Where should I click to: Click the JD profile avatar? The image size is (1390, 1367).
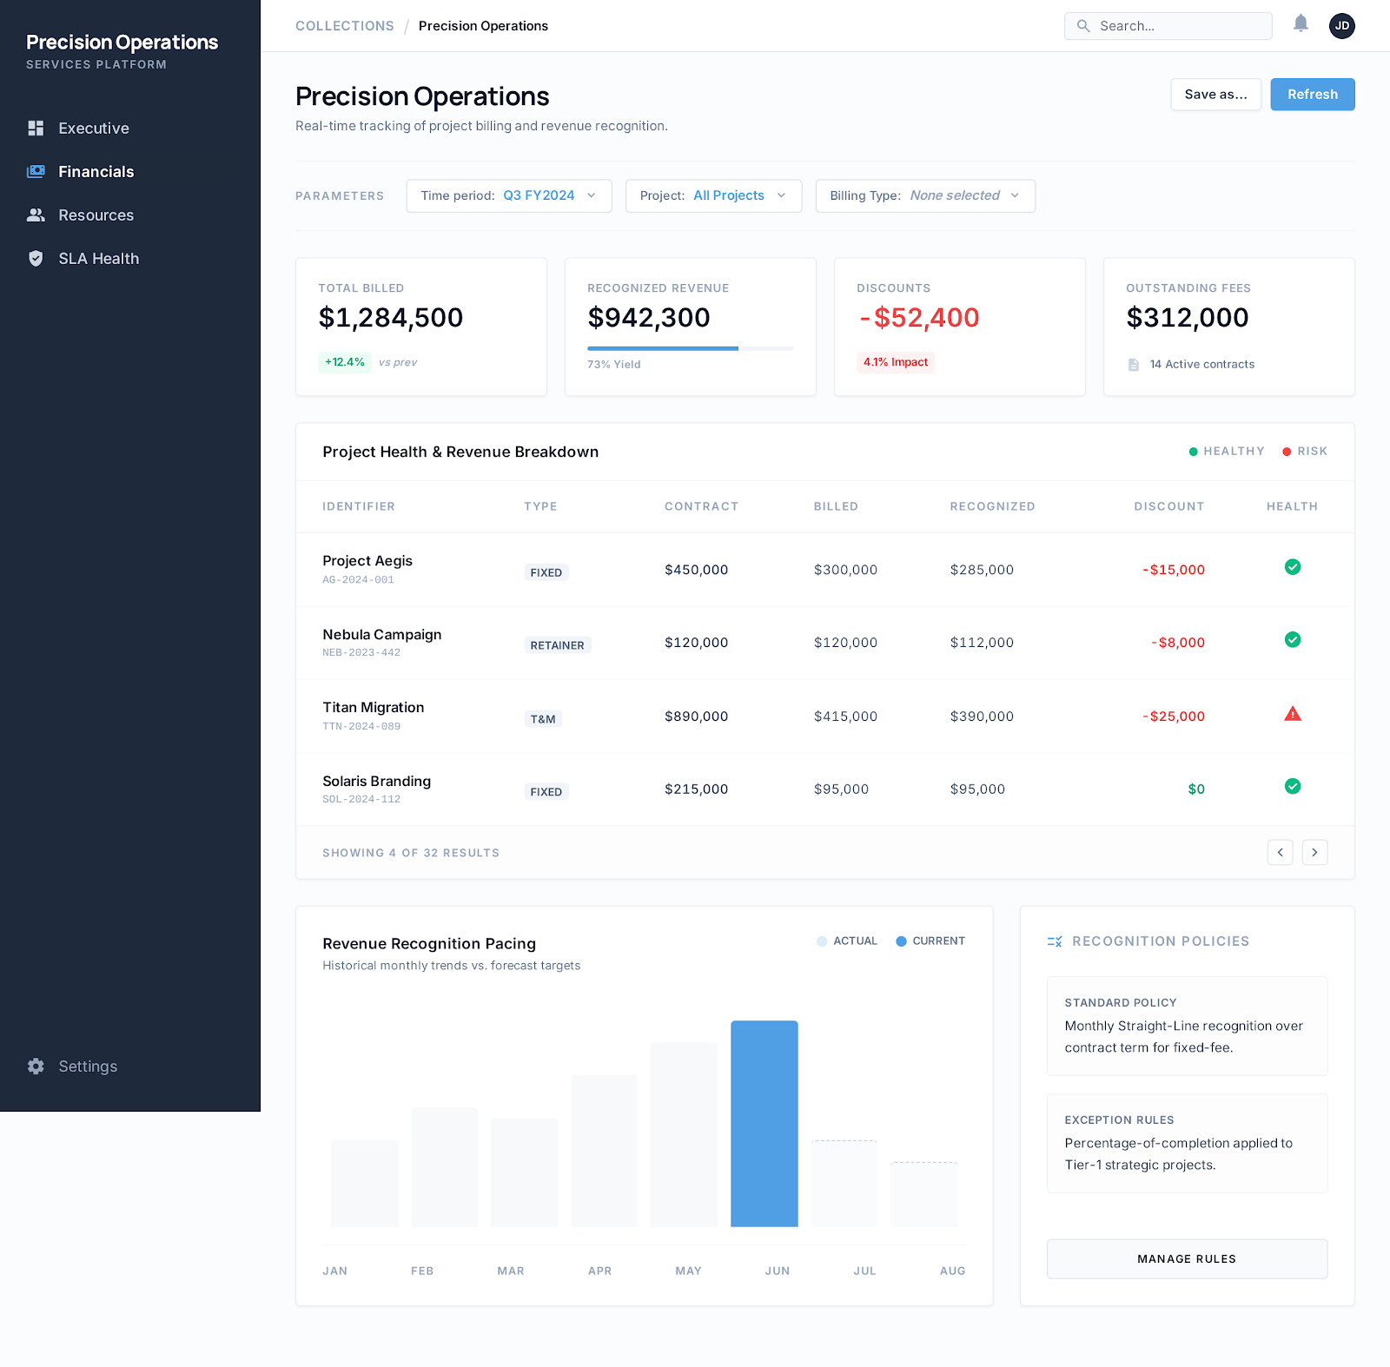pos(1342,25)
